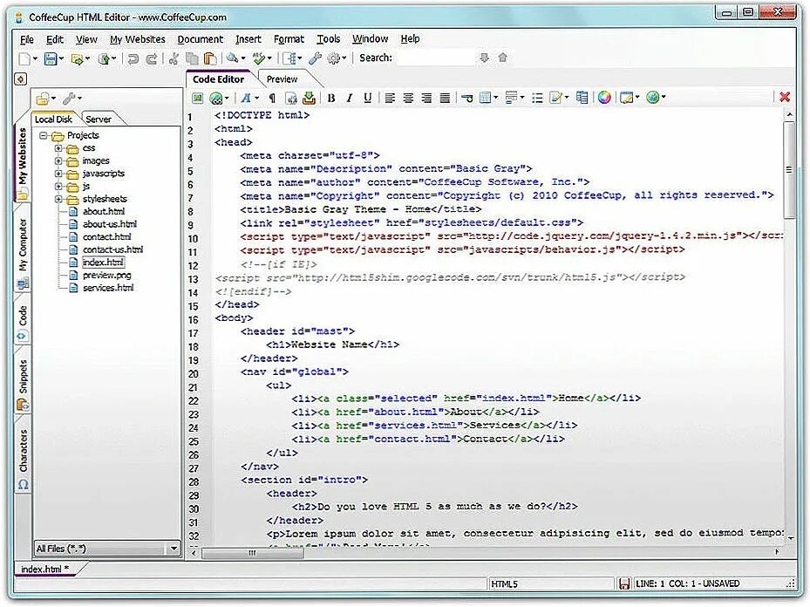Insert paragraph with the pilcrow icon
This screenshot has width=810, height=607.
coord(272,98)
